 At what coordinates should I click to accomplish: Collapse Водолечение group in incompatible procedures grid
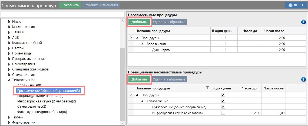click(x=143, y=44)
